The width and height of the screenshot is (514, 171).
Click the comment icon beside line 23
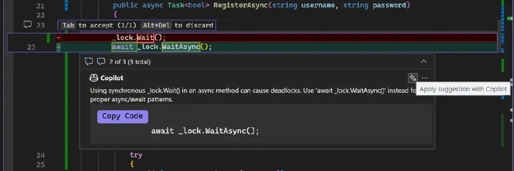tap(28, 25)
